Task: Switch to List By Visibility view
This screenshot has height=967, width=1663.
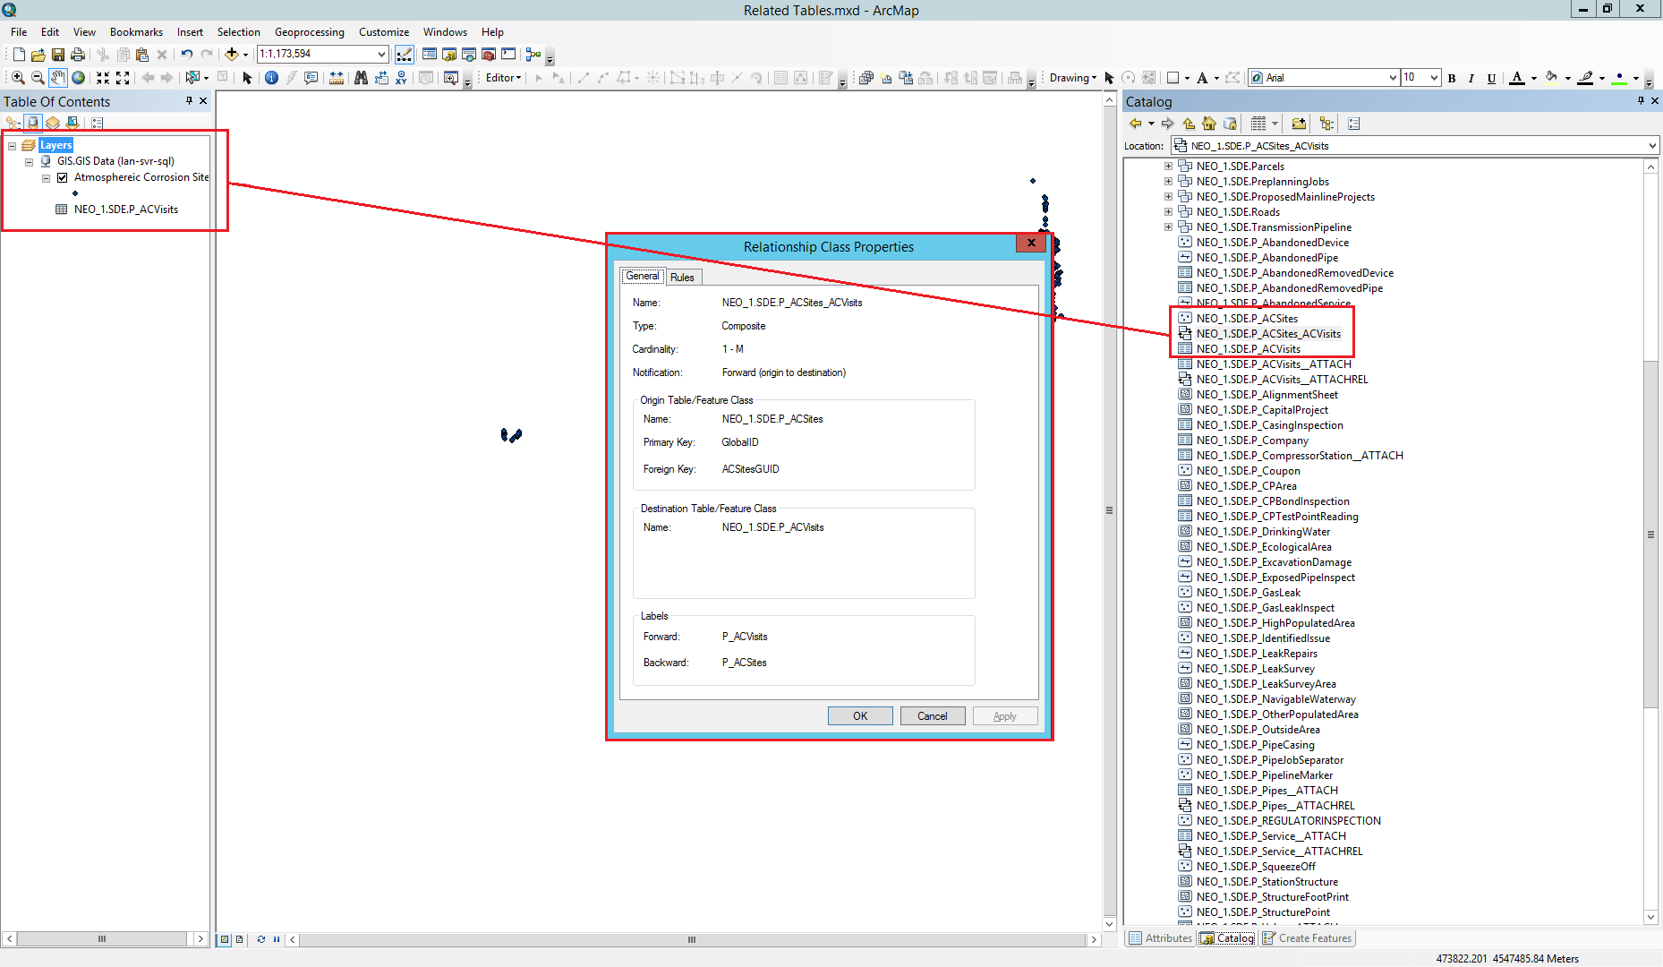Action: (x=53, y=123)
